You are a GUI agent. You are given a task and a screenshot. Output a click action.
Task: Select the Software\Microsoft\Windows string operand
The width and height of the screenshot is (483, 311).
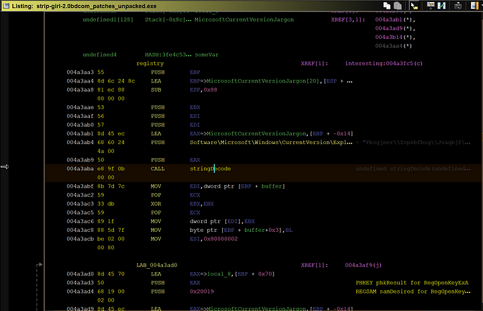tap(271, 143)
